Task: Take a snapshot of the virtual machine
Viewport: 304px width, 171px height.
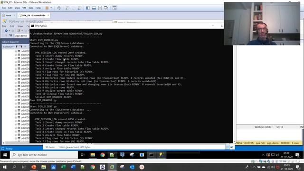Action: 67,8
